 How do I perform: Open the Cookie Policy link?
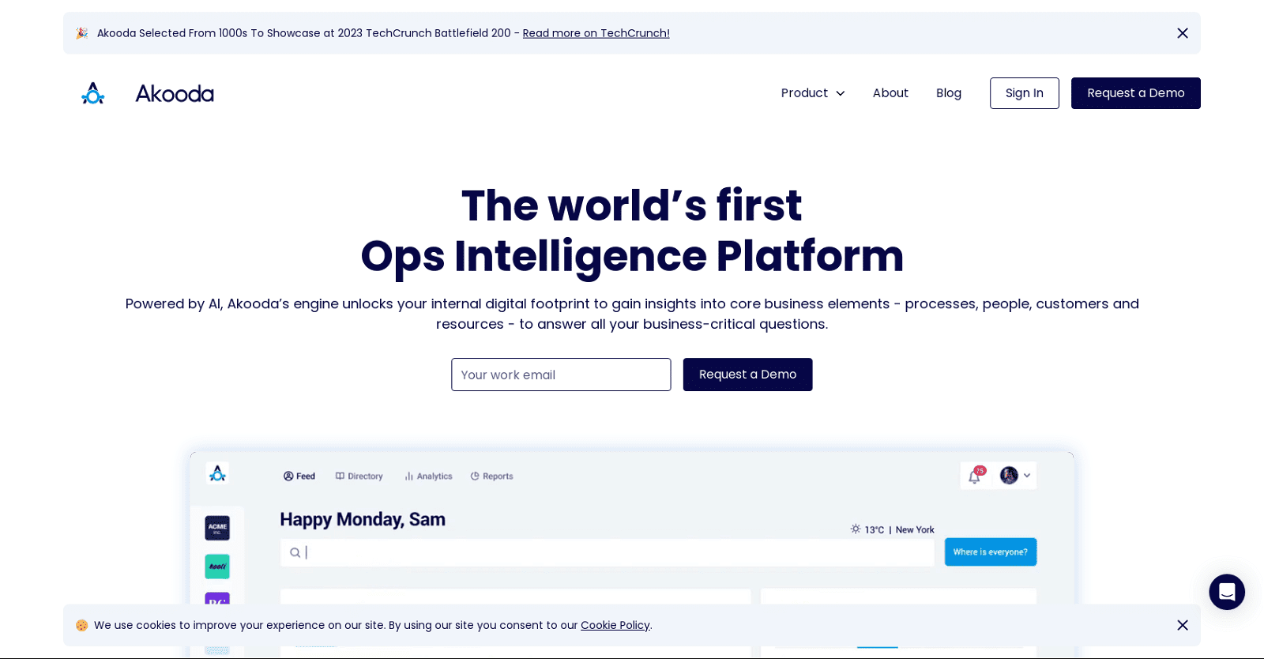click(615, 625)
